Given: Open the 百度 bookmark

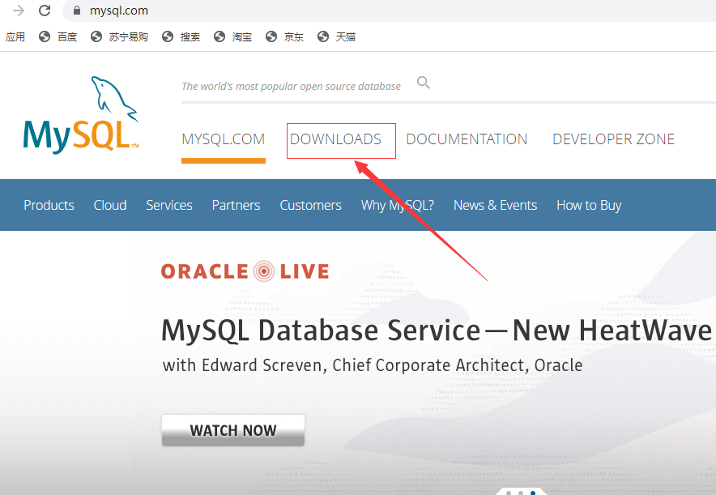Looking at the screenshot, I should [x=58, y=36].
